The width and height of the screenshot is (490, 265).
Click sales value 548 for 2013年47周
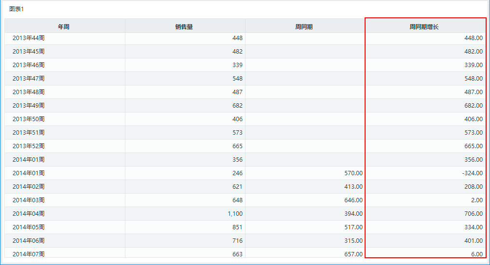point(237,78)
